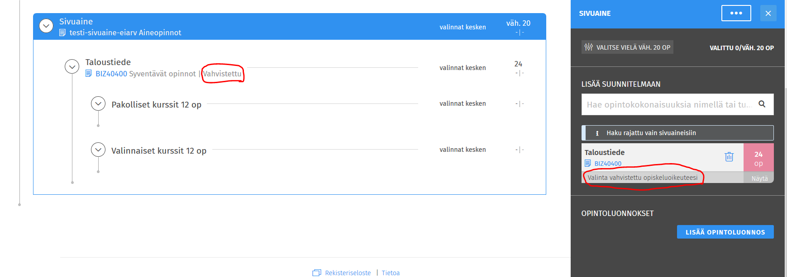Screen dimensions: 787x277
Task: Delete Taloustiede with the trash icon
Action: (x=729, y=156)
